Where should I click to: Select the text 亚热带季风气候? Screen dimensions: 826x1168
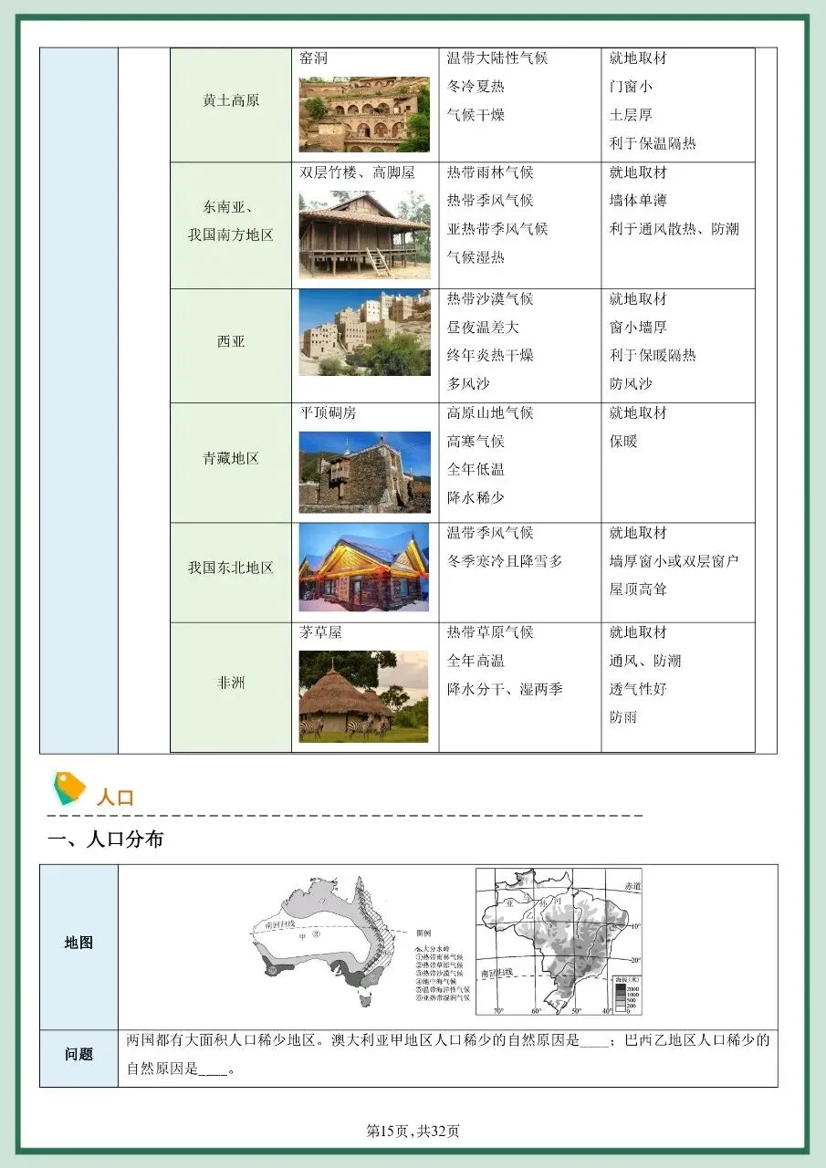coord(497,229)
